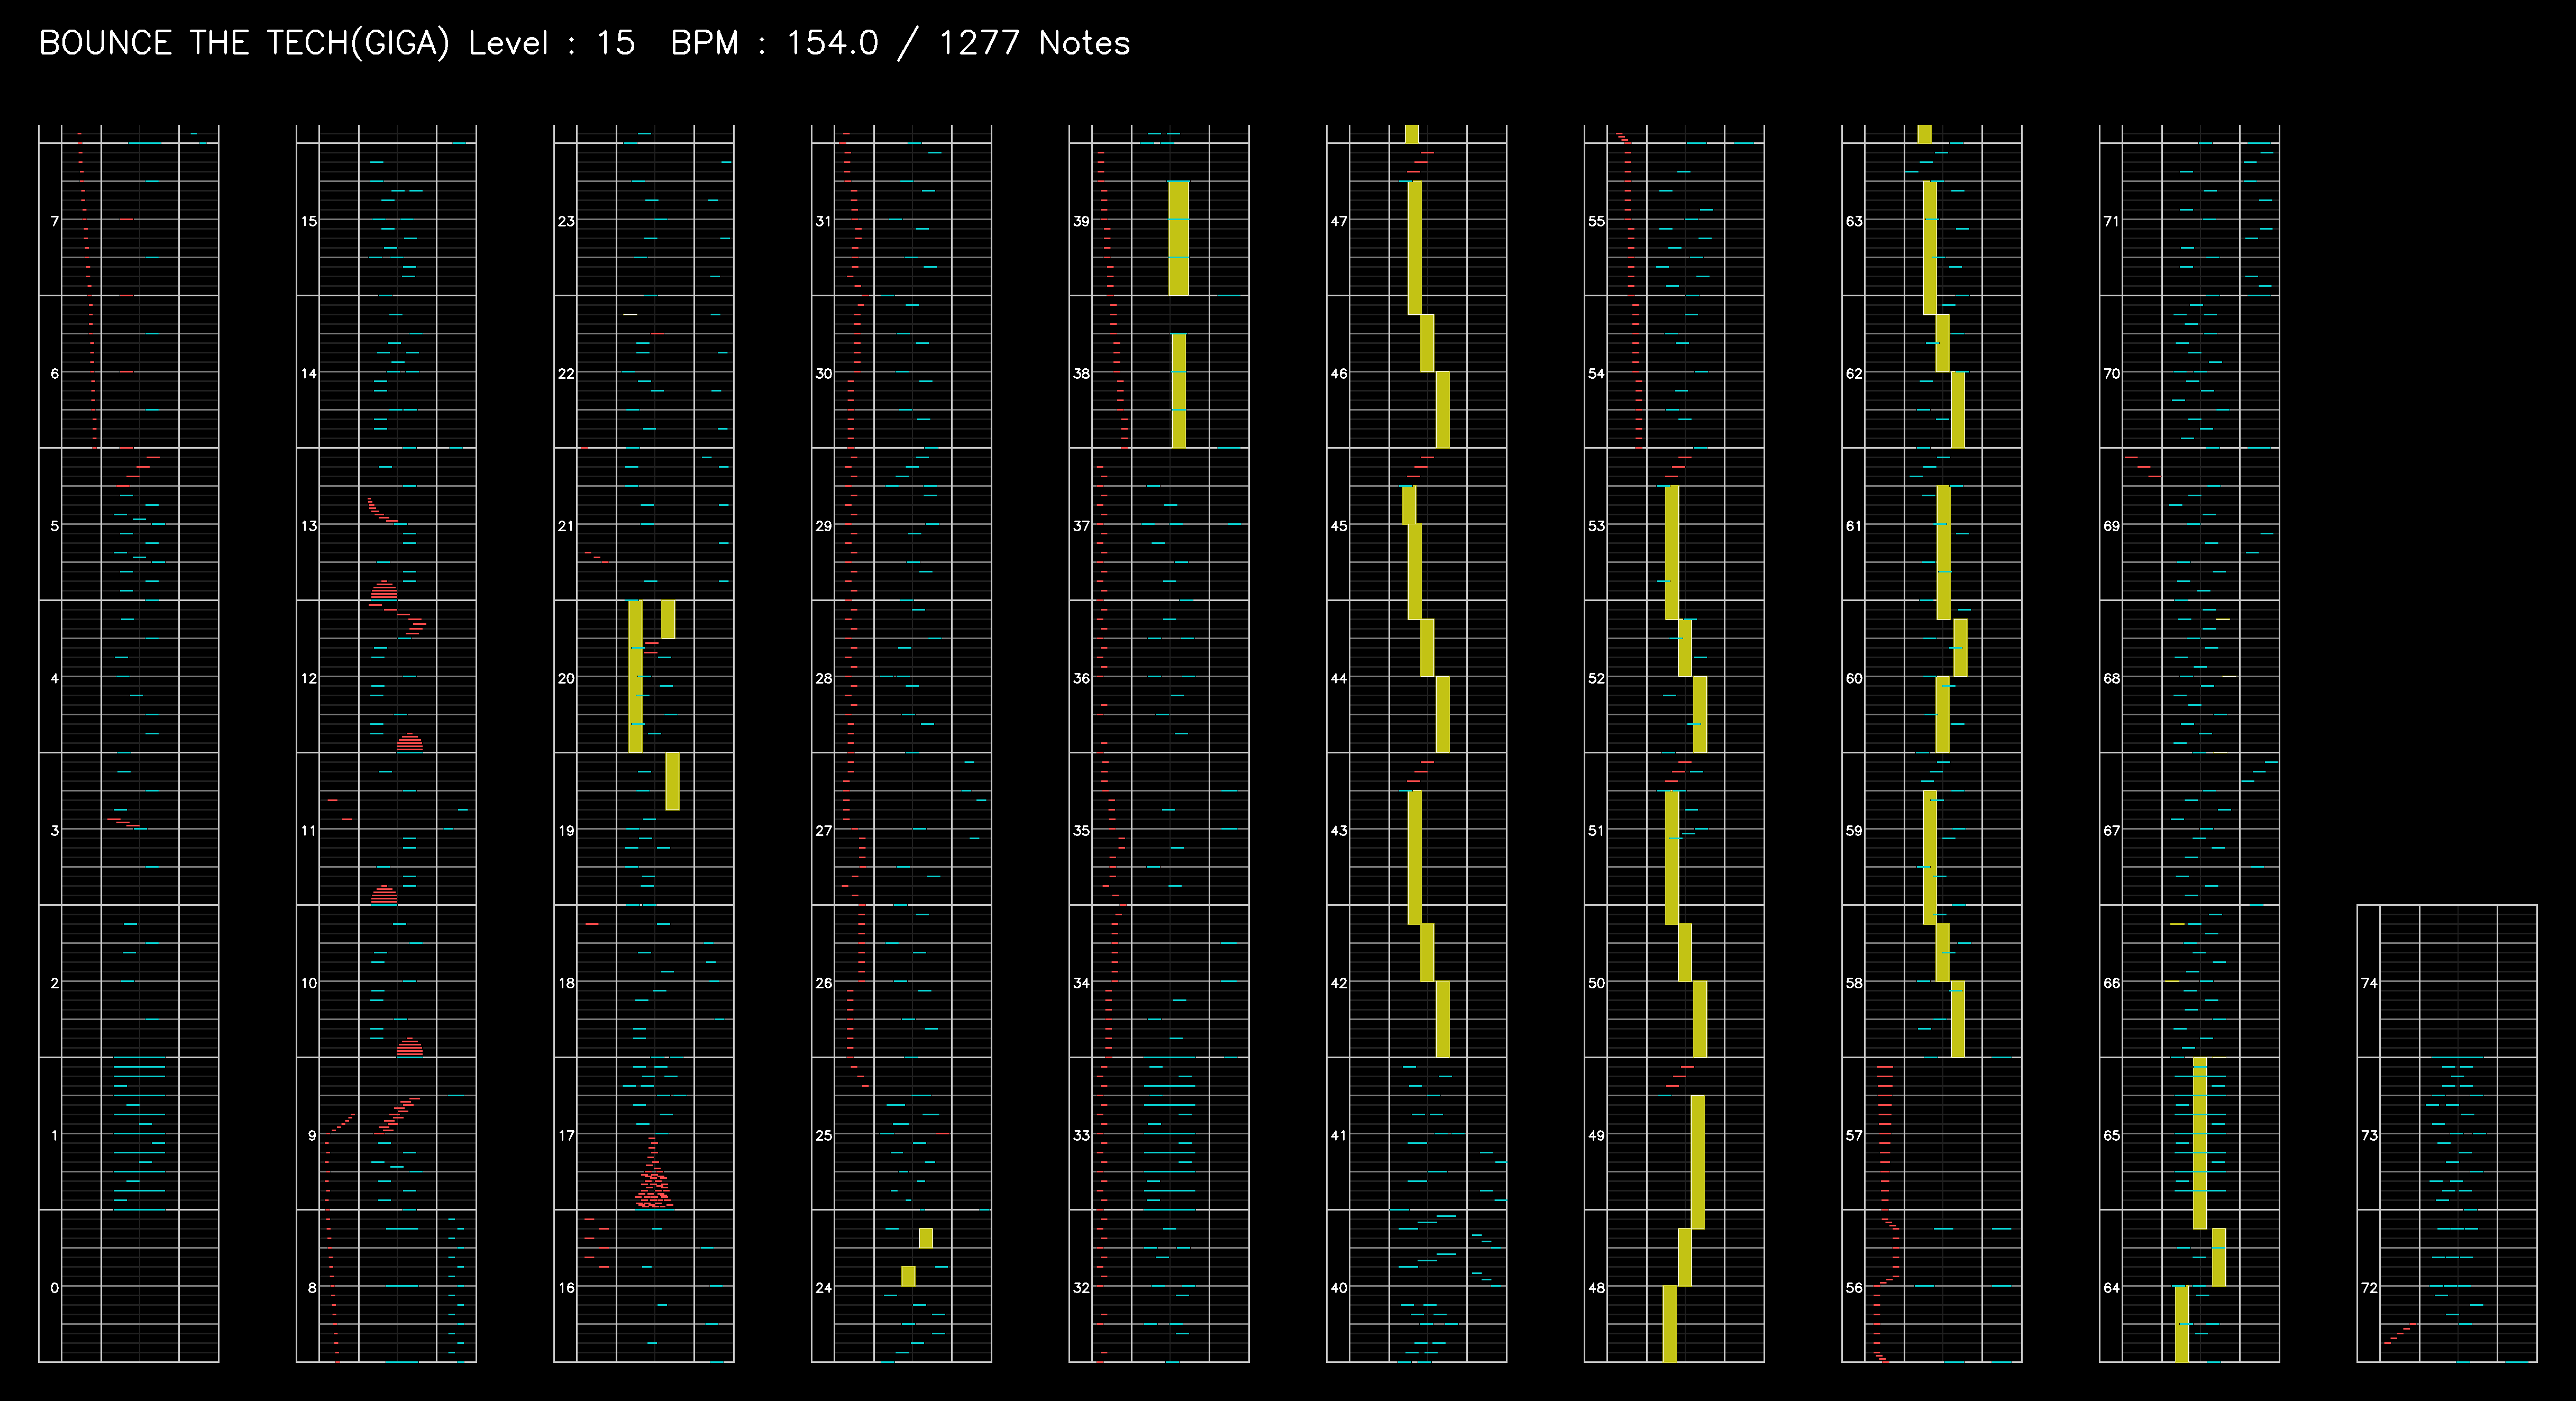
Task: Select measure number 16 label
Action: pos(566,1288)
